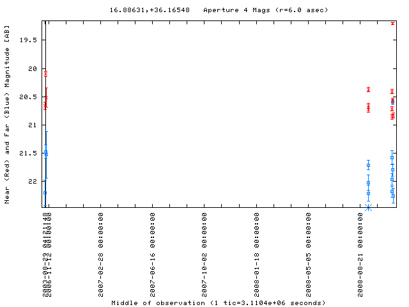Click the x-axis label "Middle of observation"
Screen dimensions: 409x307
pyautogui.click(x=158, y=303)
